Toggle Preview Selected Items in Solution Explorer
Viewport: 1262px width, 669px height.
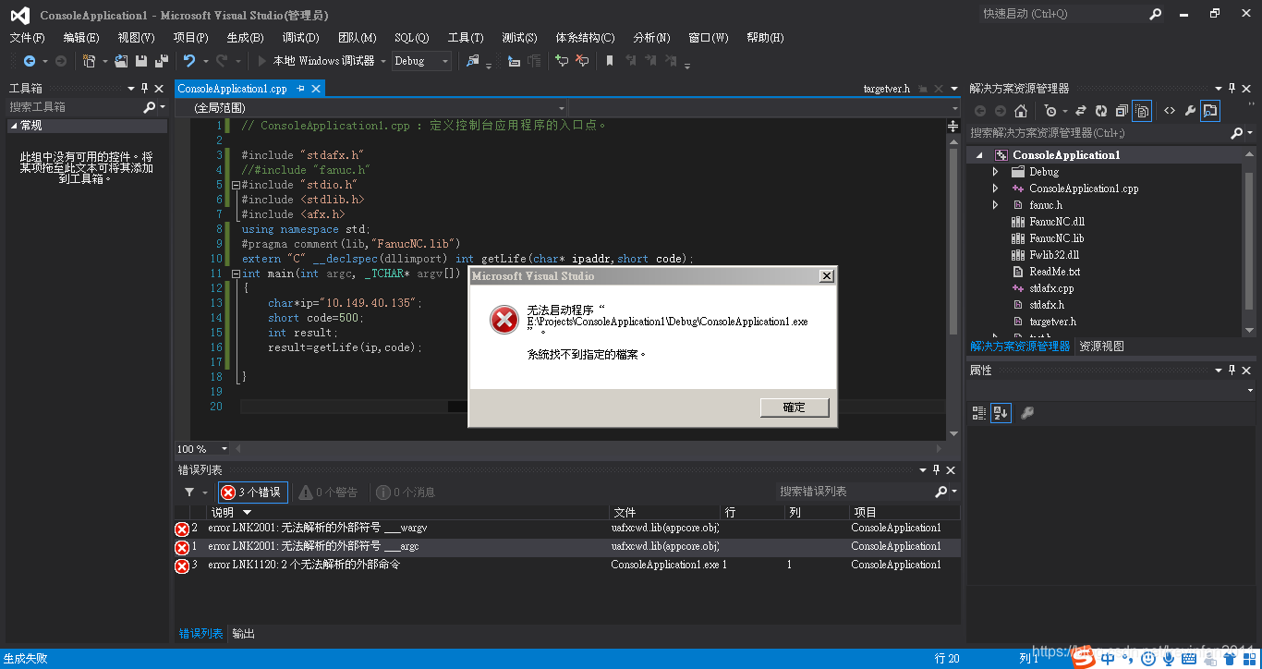(1210, 111)
